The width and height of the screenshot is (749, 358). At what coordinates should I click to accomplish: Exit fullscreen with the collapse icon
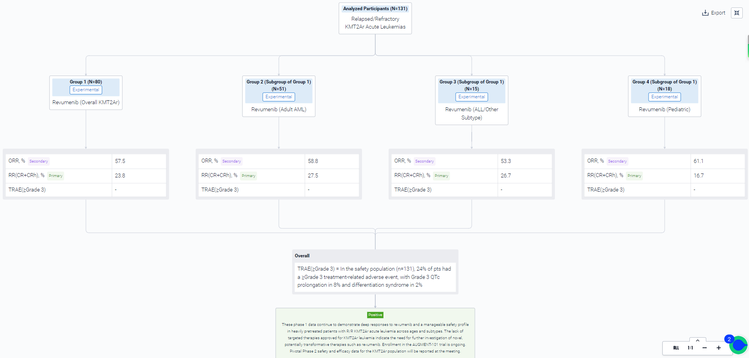[x=736, y=13]
